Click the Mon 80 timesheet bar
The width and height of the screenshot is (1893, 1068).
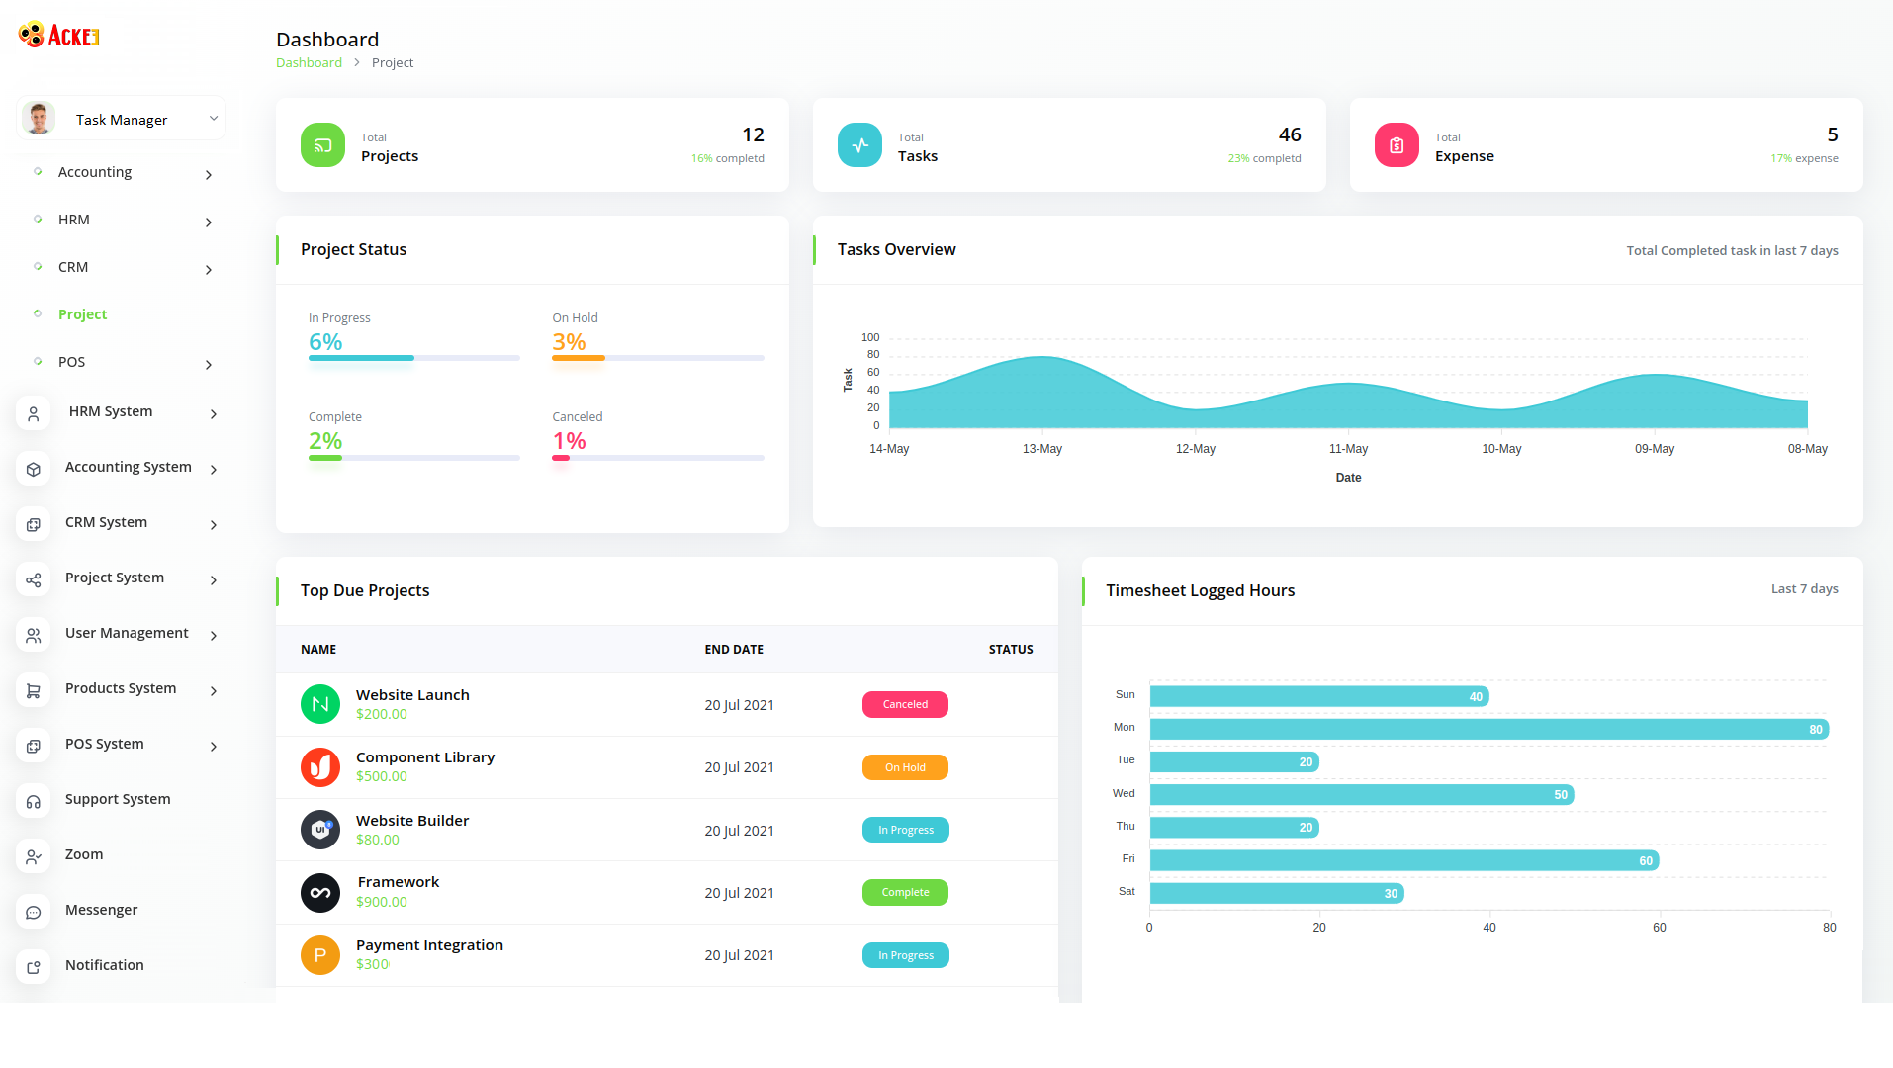click(1489, 730)
